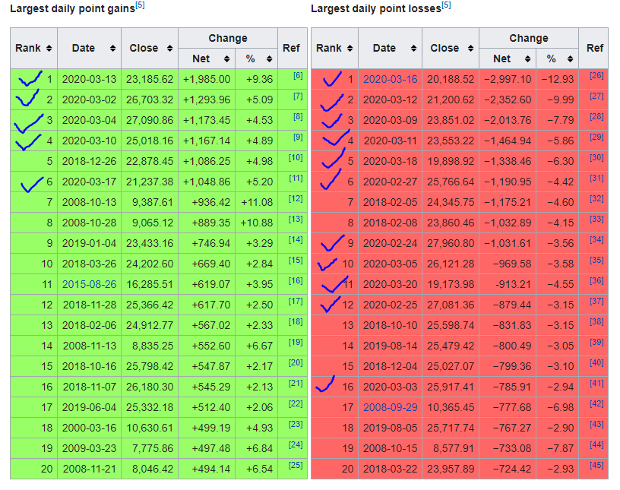Open the 2008-09-29 date link in losses
Image resolution: width=620 pixels, height=490 pixels.
(391, 407)
